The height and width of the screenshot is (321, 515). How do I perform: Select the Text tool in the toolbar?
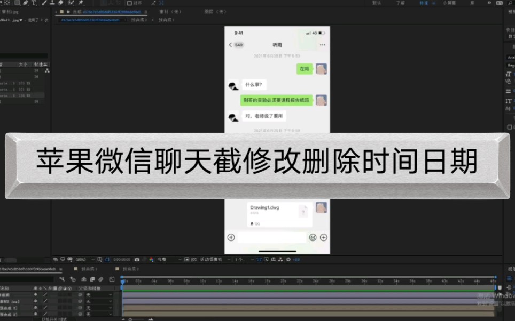tap(35, 3)
